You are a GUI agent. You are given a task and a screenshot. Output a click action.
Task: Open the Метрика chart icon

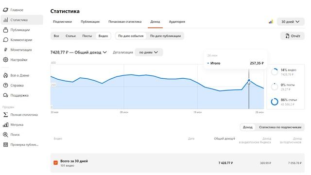[x=5, y=124]
